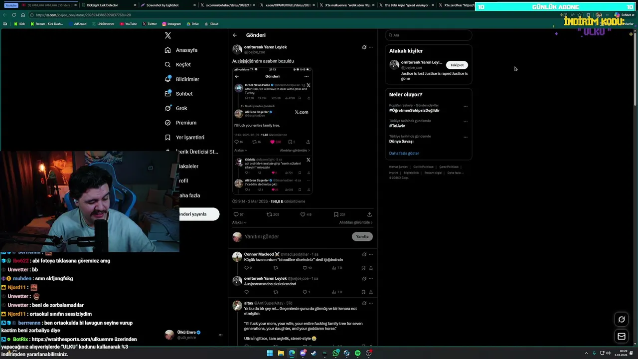Open #ÖğretmenSahipsizDeğildir trend
The image size is (638, 359).
[414, 110]
